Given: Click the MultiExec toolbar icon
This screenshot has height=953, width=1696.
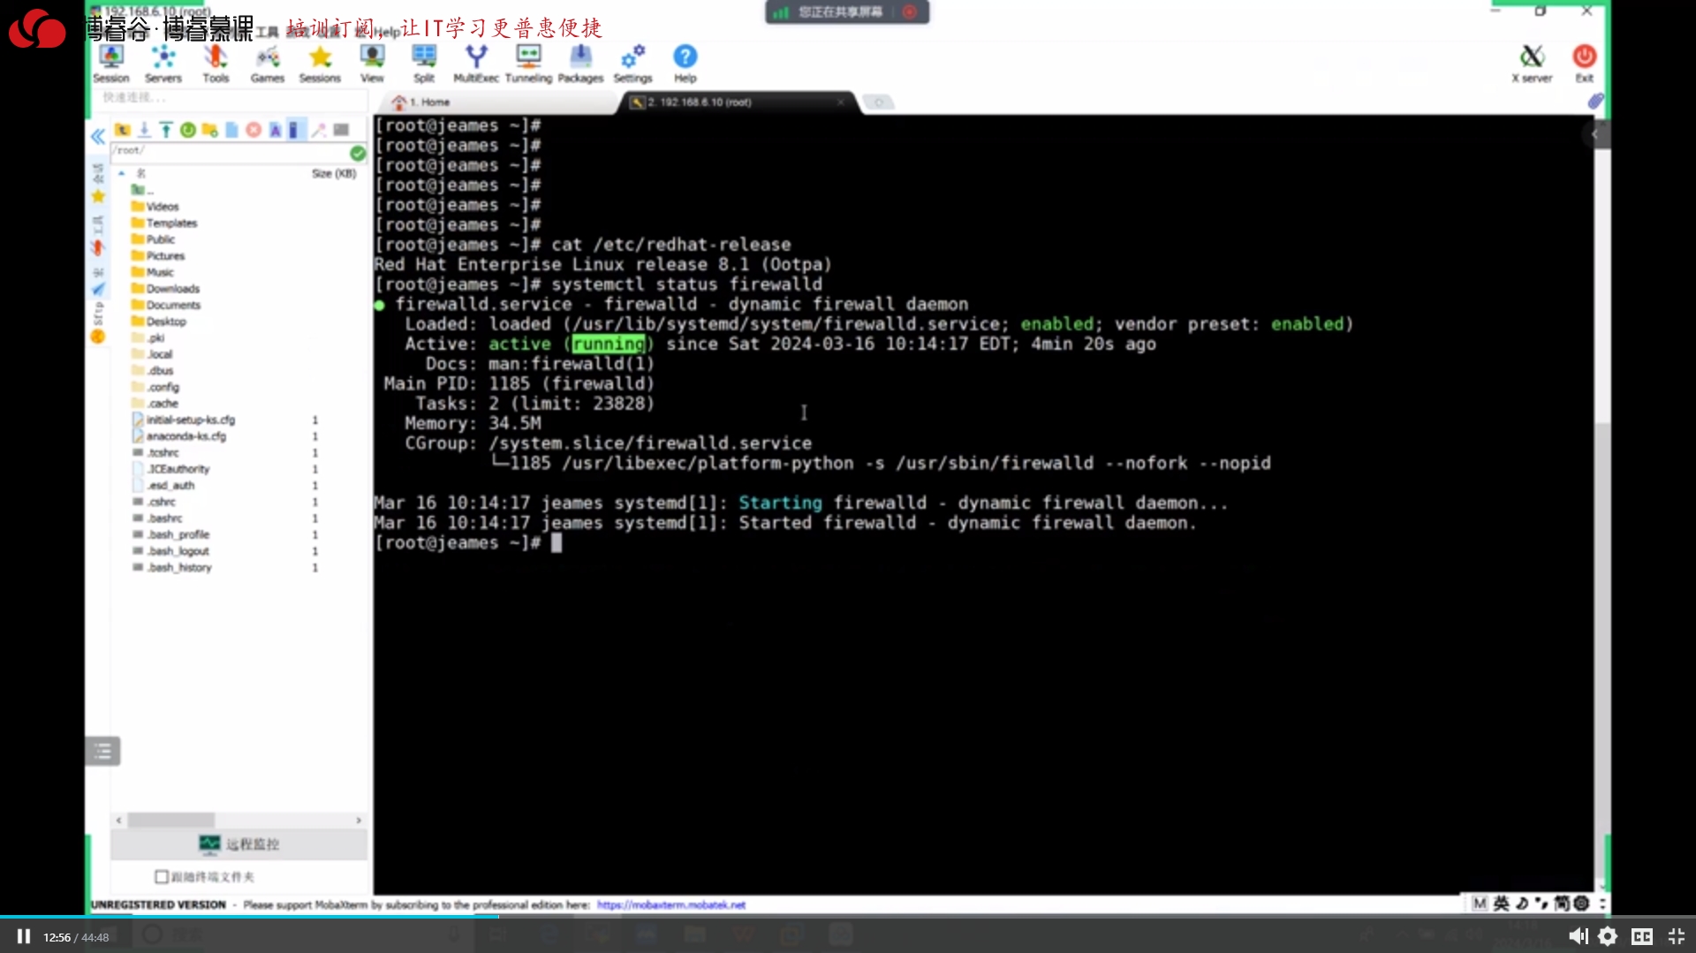Looking at the screenshot, I should (476, 64).
